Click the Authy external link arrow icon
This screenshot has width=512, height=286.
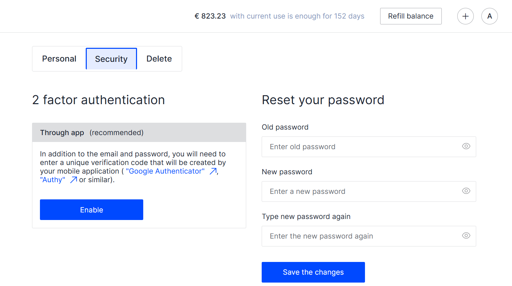[x=73, y=180]
